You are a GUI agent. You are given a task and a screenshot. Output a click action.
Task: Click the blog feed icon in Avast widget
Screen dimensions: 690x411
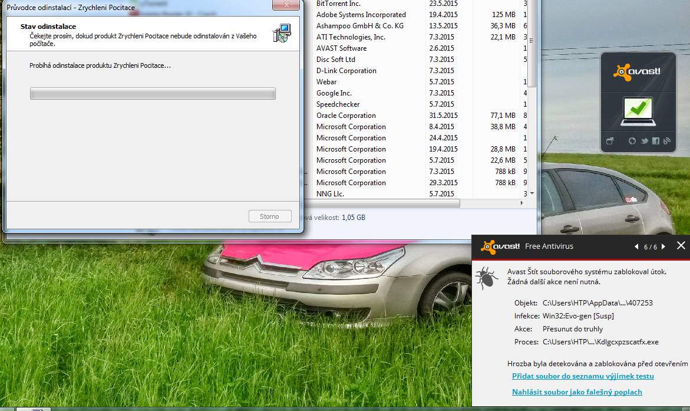pos(667,141)
